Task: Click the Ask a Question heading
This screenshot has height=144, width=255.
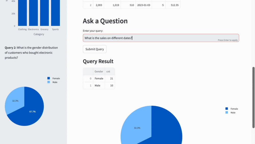Action: [105, 21]
